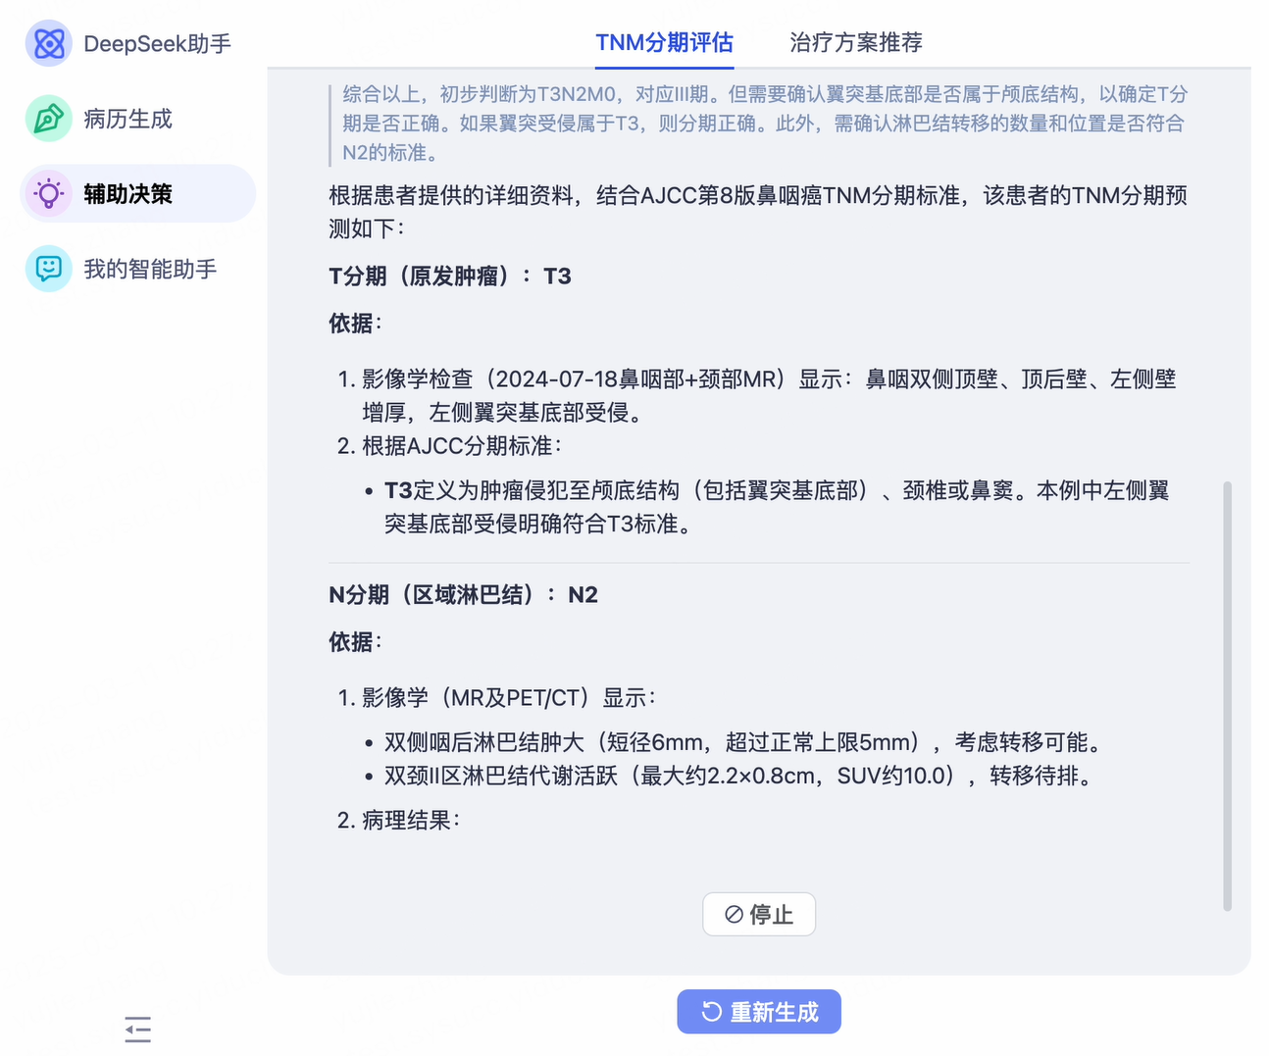Click the DeepSeek atom logo icon

[x=48, y=44]
